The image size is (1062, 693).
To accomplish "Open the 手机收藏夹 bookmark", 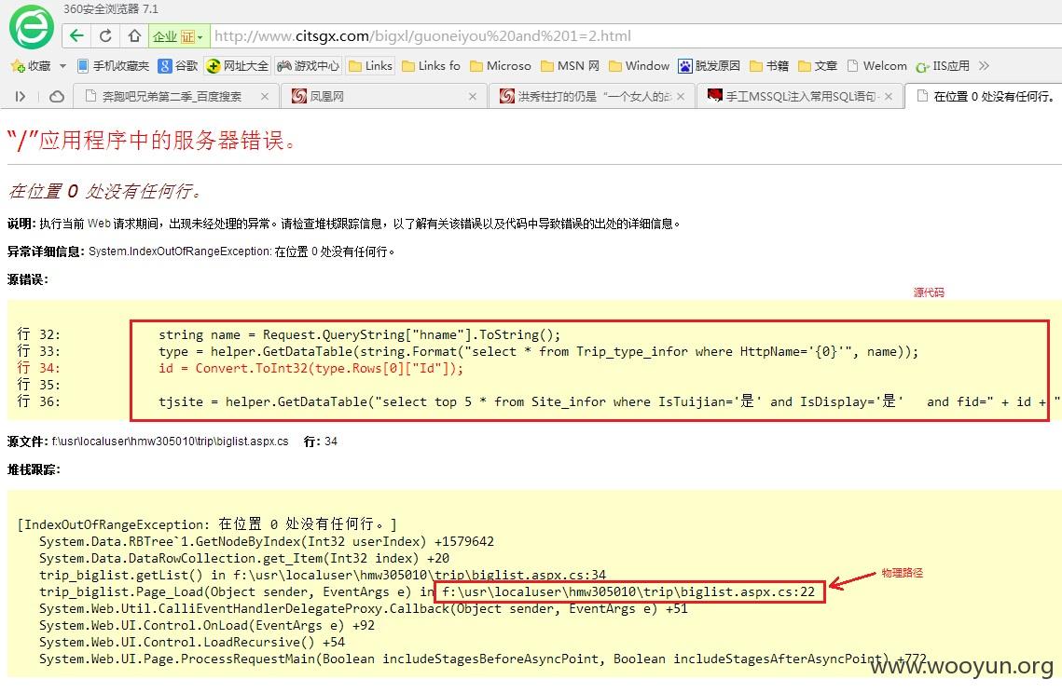I will pos(113,65).
